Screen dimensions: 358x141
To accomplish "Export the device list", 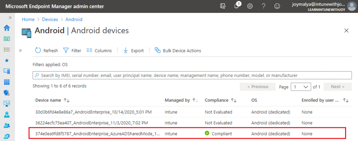I will pyautogui.click(x=133, y=51).
